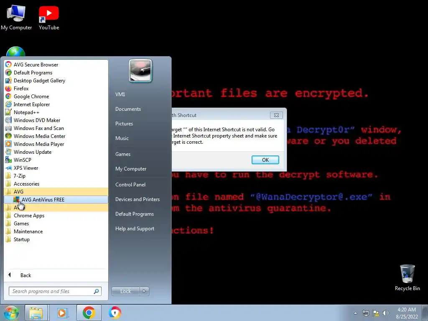Open the Action Center flag icon
The height and width of the screenshot is (321, 428).
[376, 313]
